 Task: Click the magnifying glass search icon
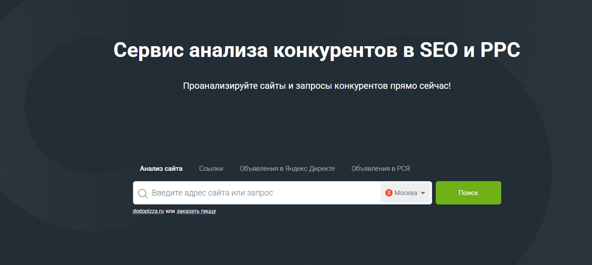point(143,193)
